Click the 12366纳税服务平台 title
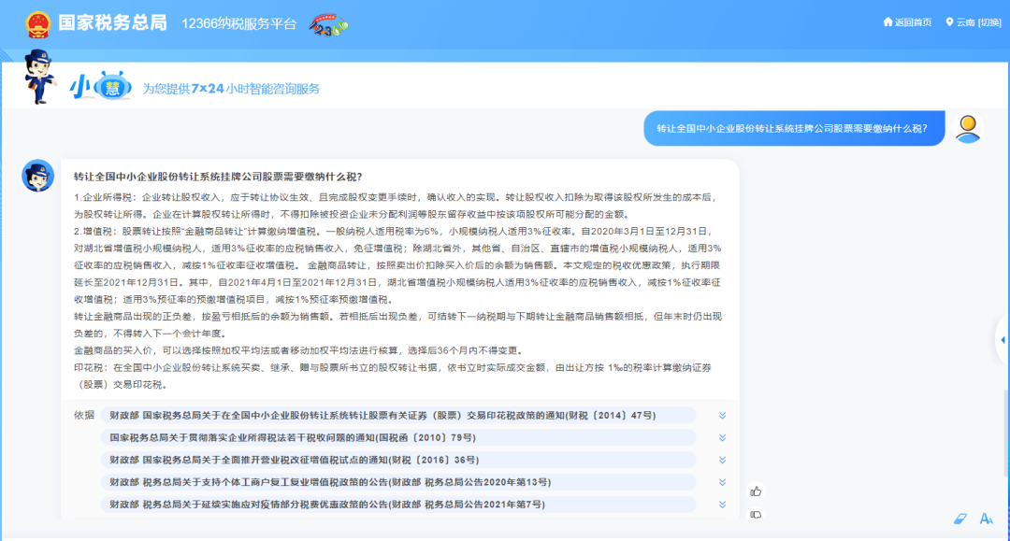 coord(239,24)
